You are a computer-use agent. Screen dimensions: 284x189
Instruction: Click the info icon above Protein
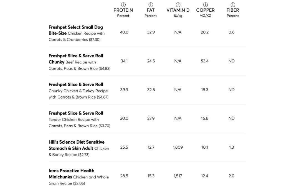point(123,5)
